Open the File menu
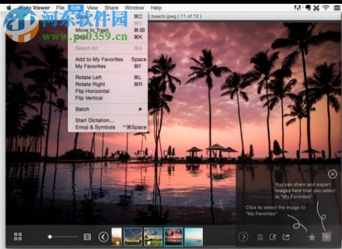This screenshot has height=249, width=342. coord(61,8)
